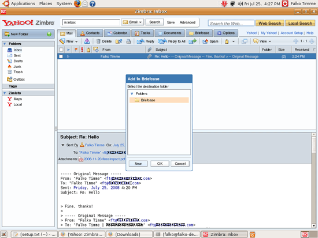
Task: Click the open in new window icon
Action: click(245, 41)
